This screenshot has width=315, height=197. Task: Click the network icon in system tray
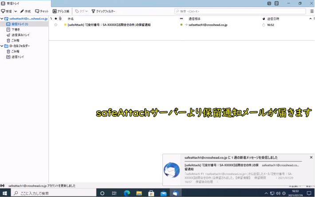coord(272,193)
